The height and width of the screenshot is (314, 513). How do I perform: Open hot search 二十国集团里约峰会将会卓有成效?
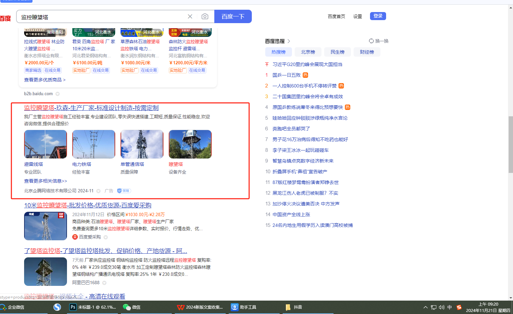click(x=308, y=97)
